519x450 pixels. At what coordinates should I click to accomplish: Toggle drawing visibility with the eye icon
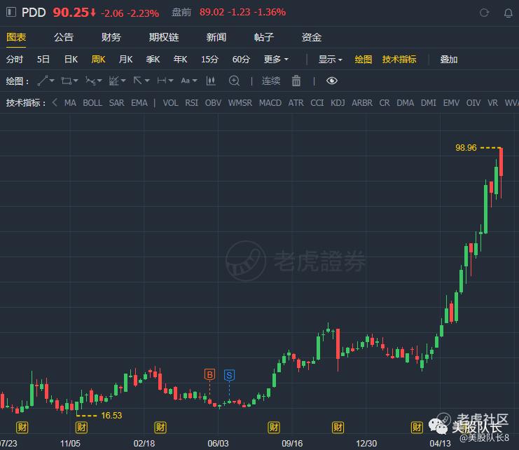(x=332, y=81)
